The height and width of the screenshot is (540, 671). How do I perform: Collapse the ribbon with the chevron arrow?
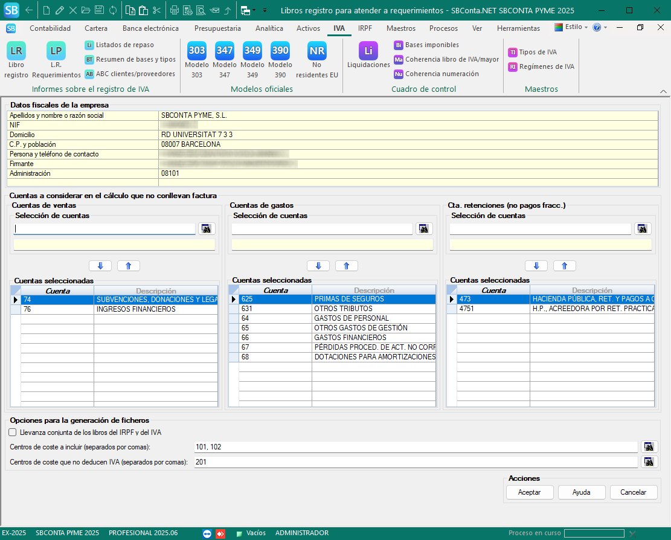tap(663, 91)
